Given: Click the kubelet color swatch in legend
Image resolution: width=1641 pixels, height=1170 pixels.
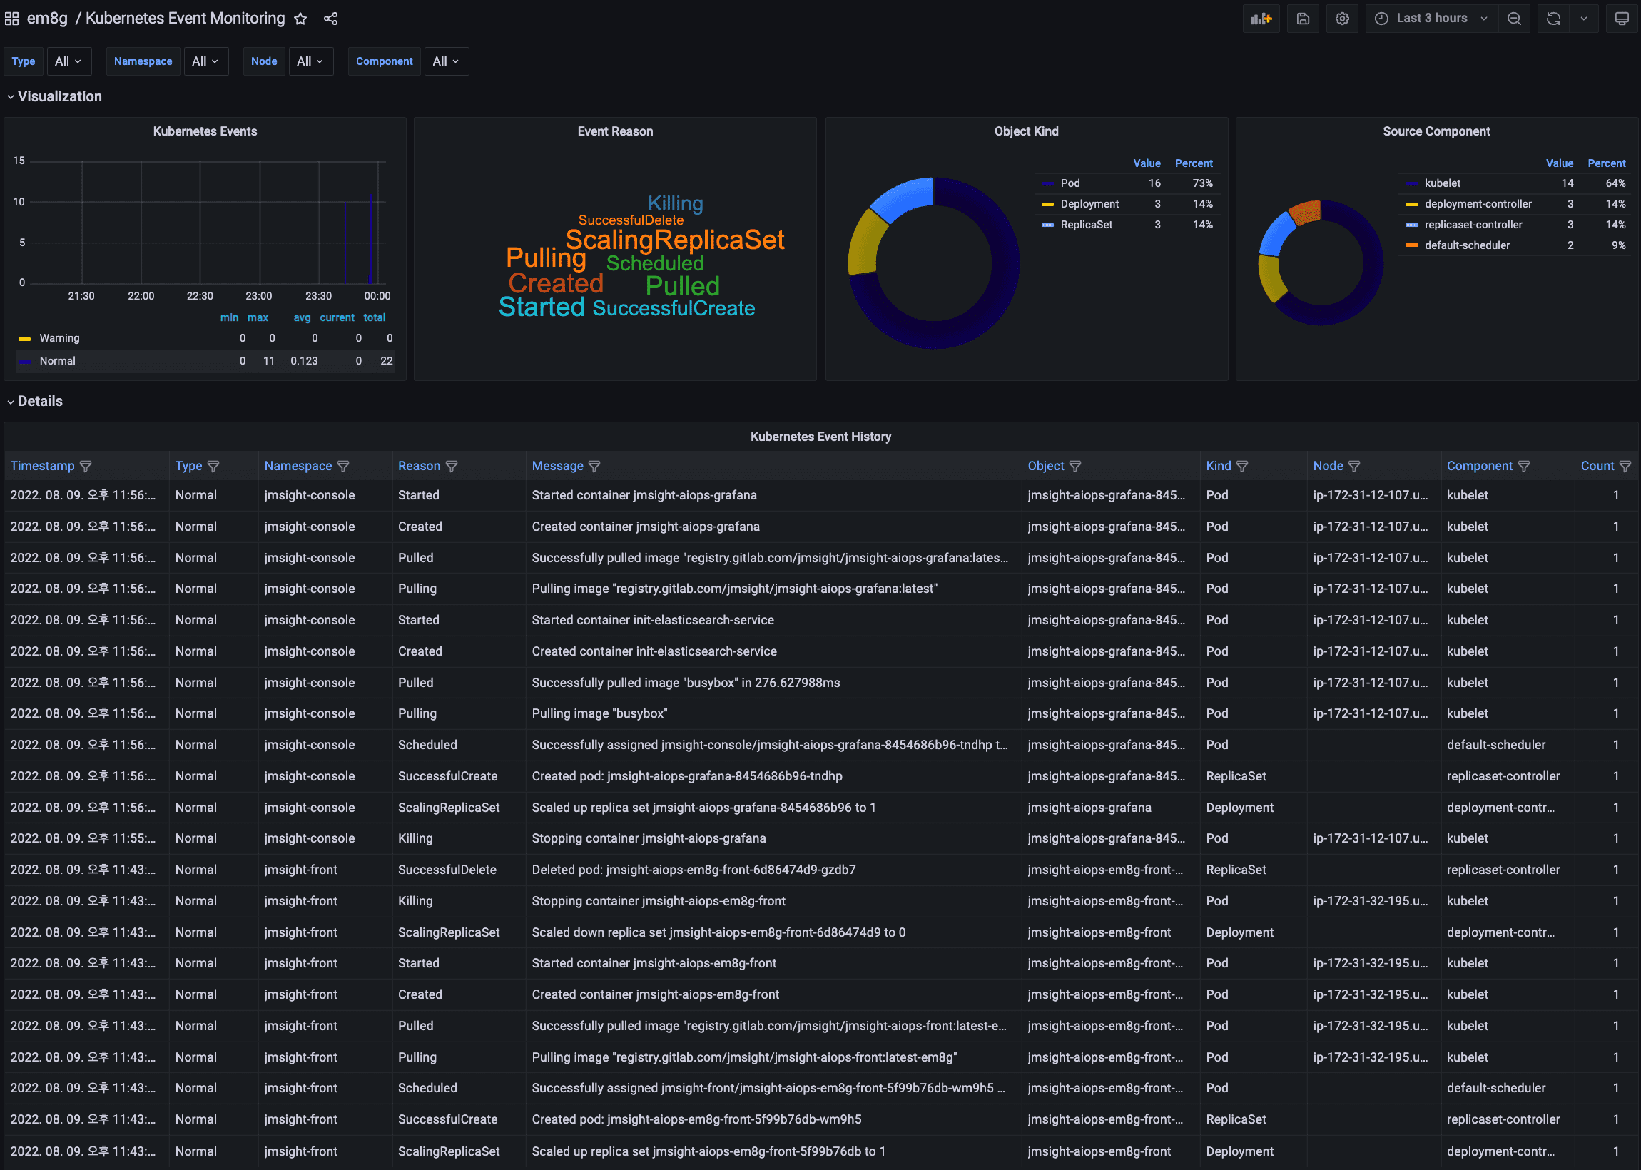Looking at the screenshot, I should tap(1411, 184).
